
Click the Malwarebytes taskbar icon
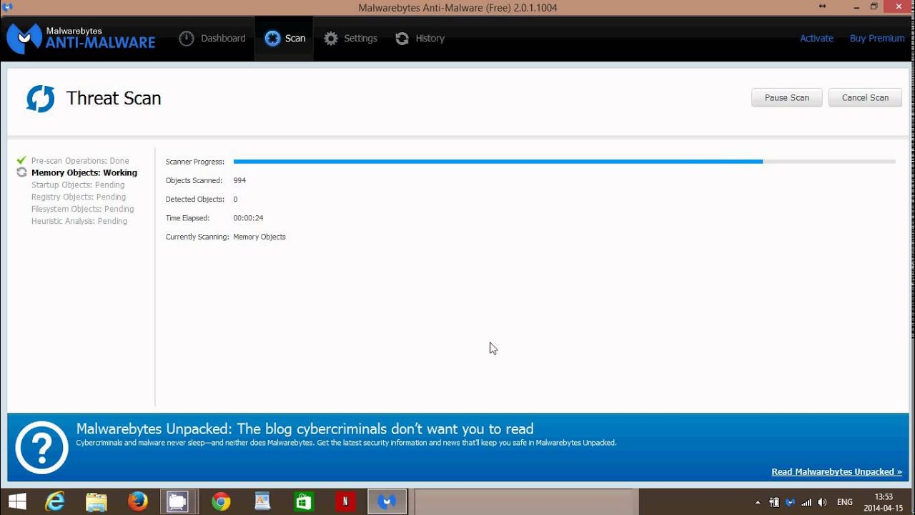tap(387, 501)
